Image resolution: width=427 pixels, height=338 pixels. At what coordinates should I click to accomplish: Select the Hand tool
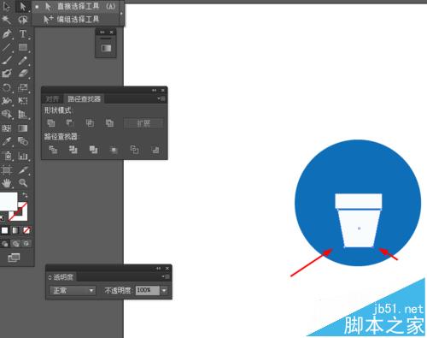6,183
